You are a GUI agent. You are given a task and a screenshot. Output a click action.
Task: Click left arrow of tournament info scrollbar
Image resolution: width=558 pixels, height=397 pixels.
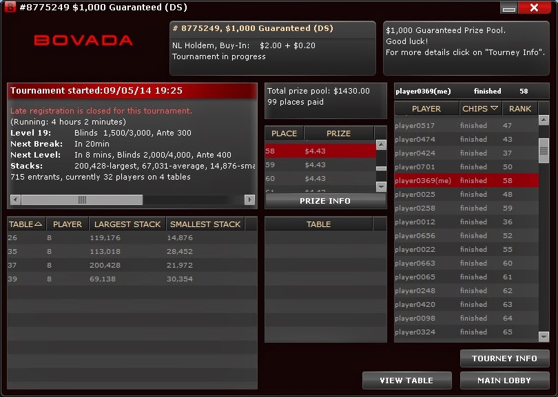[x=15, y=200]
